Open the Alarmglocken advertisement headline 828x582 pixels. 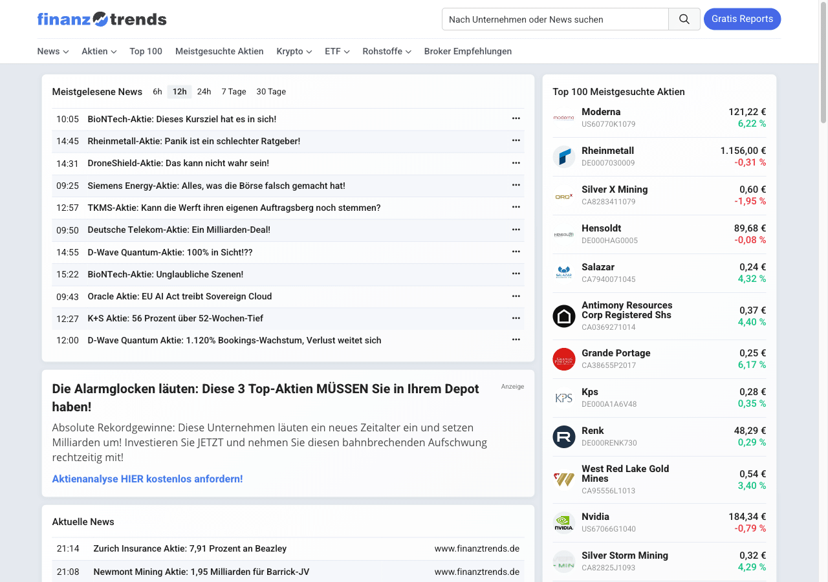[x=266, y=398]
